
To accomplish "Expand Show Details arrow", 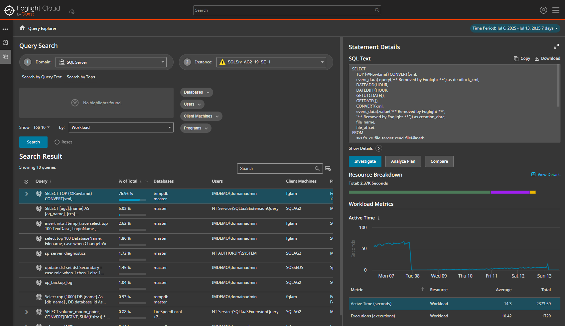I will (379, 148).
